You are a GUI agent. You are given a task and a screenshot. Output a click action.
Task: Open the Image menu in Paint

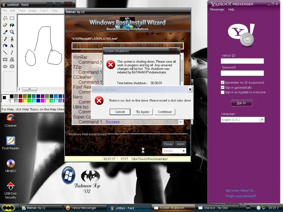tap(33, 10)
